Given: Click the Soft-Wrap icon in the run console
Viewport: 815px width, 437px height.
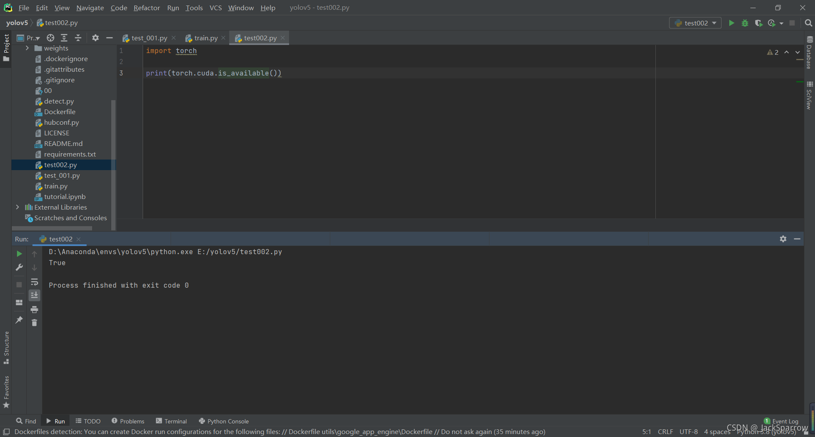Looking at the screenshot, I should (x=34, y=282).
